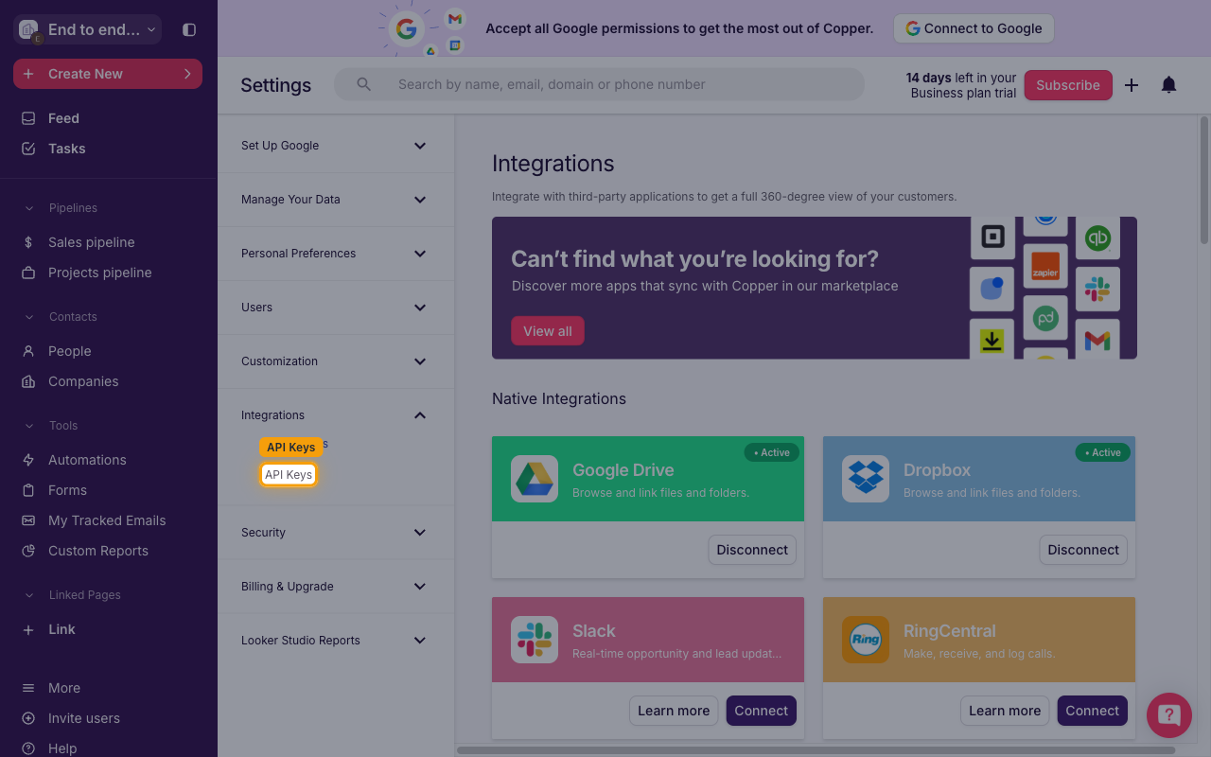Image resolution: width=1211 pixels, height=757 pixels.
Task: Click the Active badge on Google Drive
Action: pyautogui.click(x=772, y=452)
